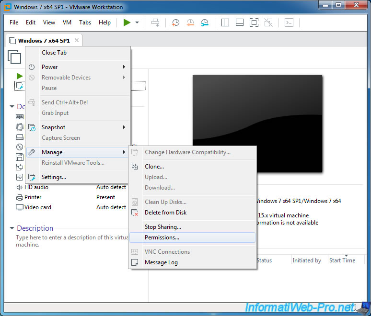Expand the Snapshot submenu
The image size is (371, 316).
[78, 127]
